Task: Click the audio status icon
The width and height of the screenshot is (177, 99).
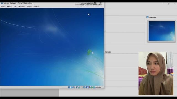Action: tap(74, 87)
